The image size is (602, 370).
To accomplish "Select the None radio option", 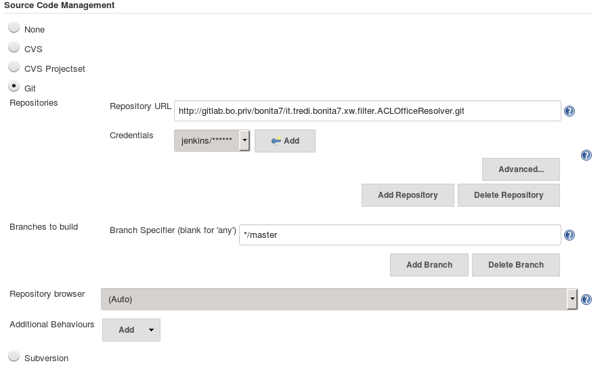I will [14, 28].
